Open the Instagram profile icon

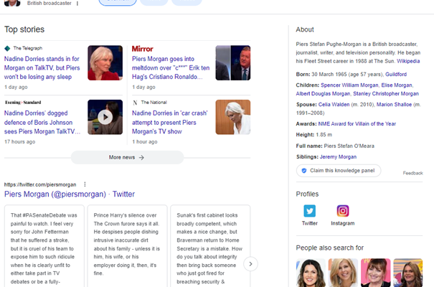(x=343, y=211)
